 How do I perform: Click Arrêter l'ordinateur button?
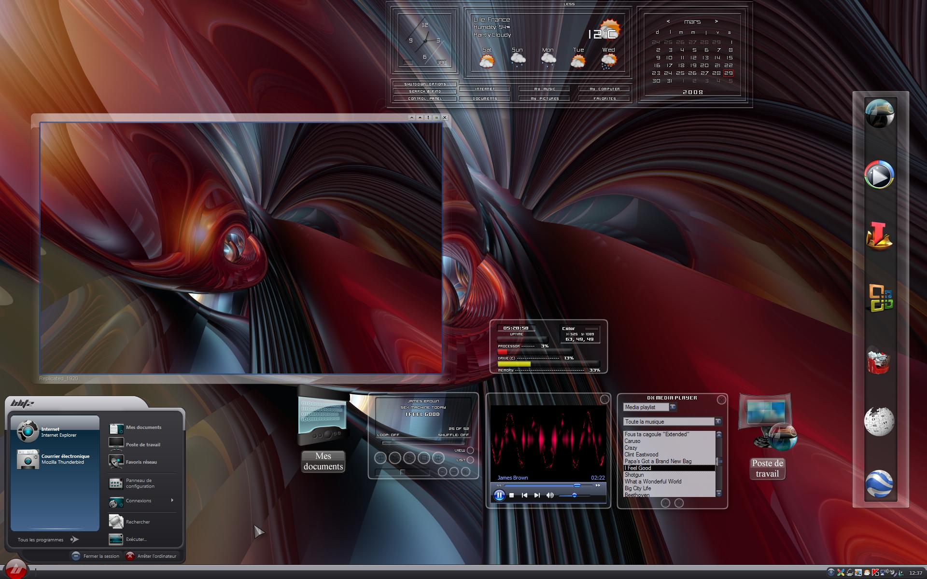[x=152, y=556]
